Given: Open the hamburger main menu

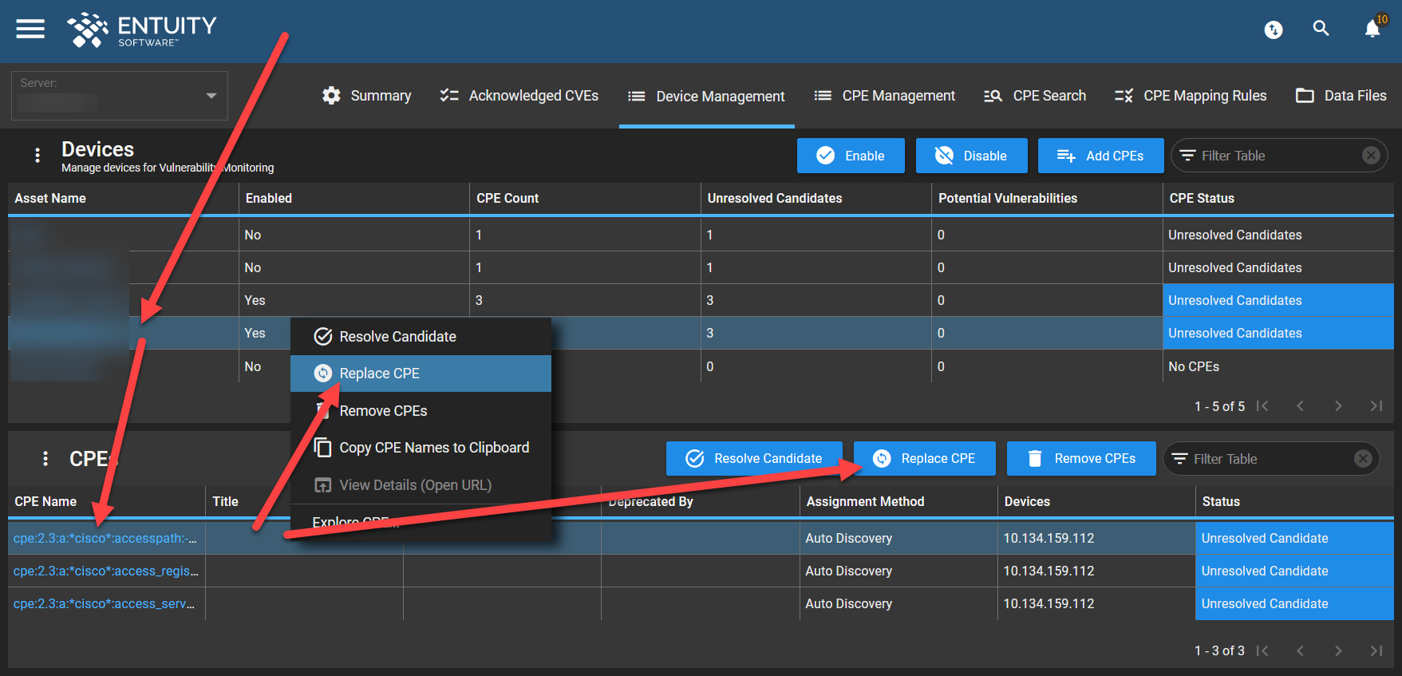Looking at the screenshot, I should [x=30, y=29].
